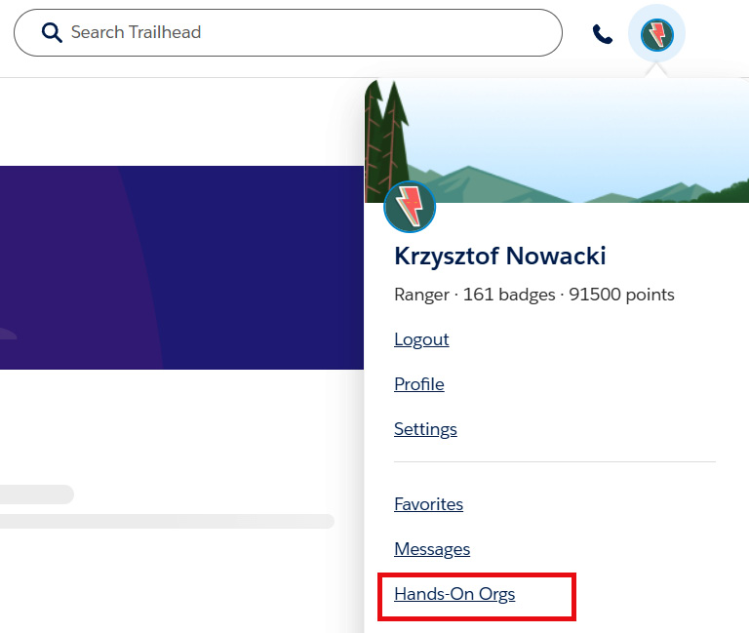Viewport: 749px width, 633px height.
Task: Click the large profile avatar in the dropdown
Action: click(410, 207)
